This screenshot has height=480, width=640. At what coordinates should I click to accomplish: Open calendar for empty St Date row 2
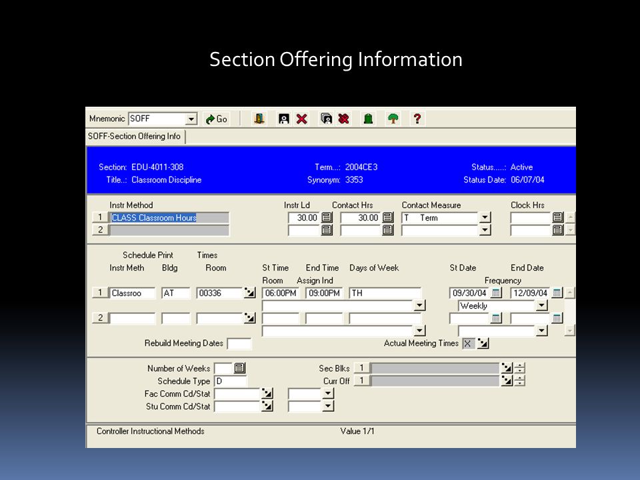496,318
